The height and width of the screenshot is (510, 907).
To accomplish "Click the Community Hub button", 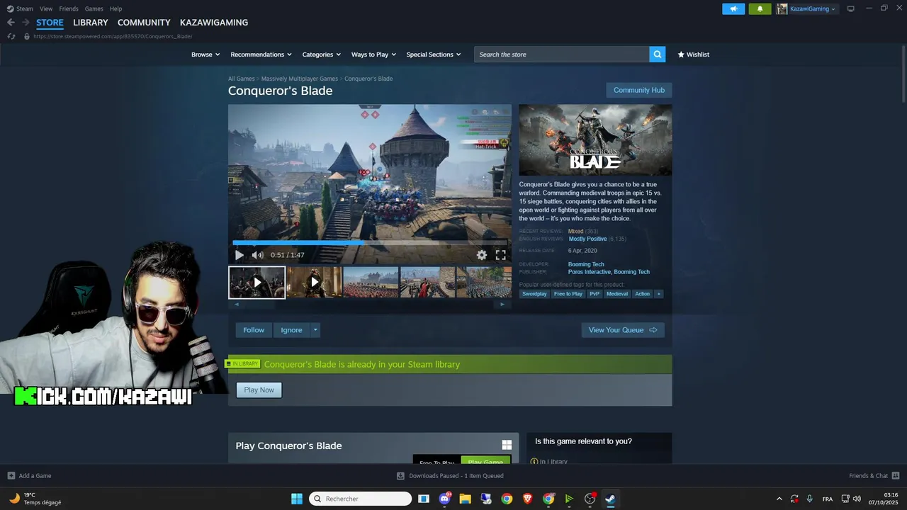I will click(638, 90).
